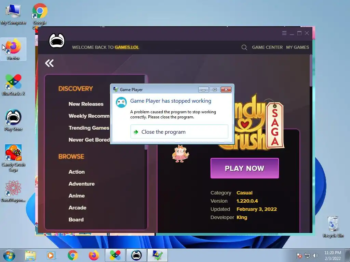This screenshot has height=262, width=350.
Task: Switch to the error report taskbar button
Action: pos(158,255)
